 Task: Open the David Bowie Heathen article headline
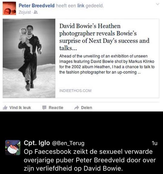coord(104,37)
